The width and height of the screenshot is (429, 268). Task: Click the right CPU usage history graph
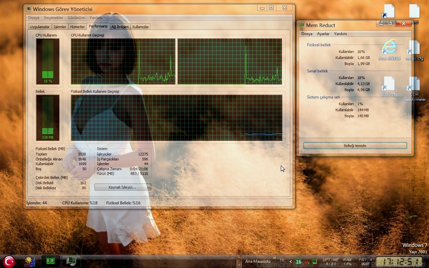230,61
